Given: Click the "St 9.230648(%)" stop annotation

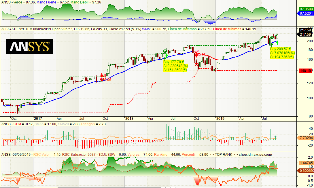Looking at the screenshot, I should (x=175, y=66).
